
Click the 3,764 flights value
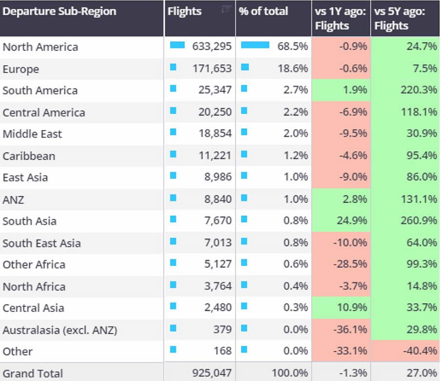(218, 286)
